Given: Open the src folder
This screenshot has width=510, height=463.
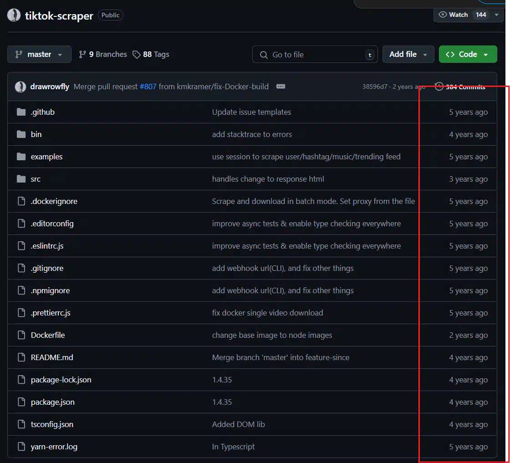Looking at the screenshot, I should [36, 179].
